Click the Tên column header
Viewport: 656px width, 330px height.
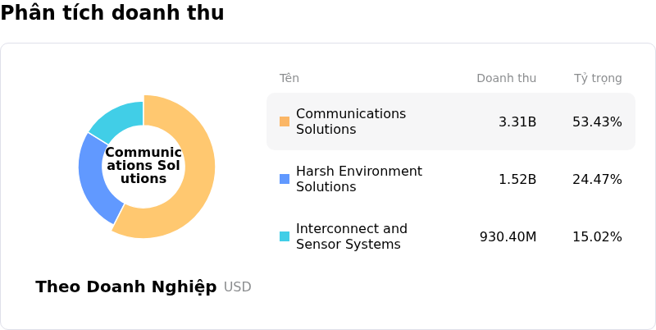pos(289,79)
